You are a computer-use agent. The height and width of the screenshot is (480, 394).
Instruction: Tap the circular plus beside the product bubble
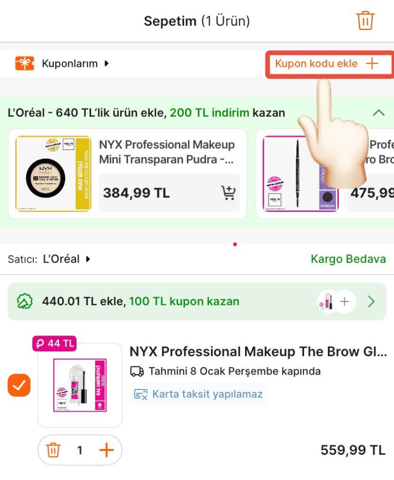pyautogui.click(x=344, y=301)
